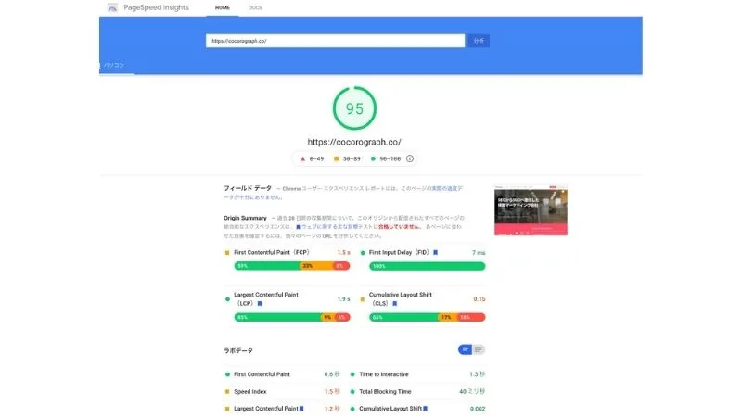Switch to the DOCS tab
The image size is (742, 417).
click(x=255, y=7)
